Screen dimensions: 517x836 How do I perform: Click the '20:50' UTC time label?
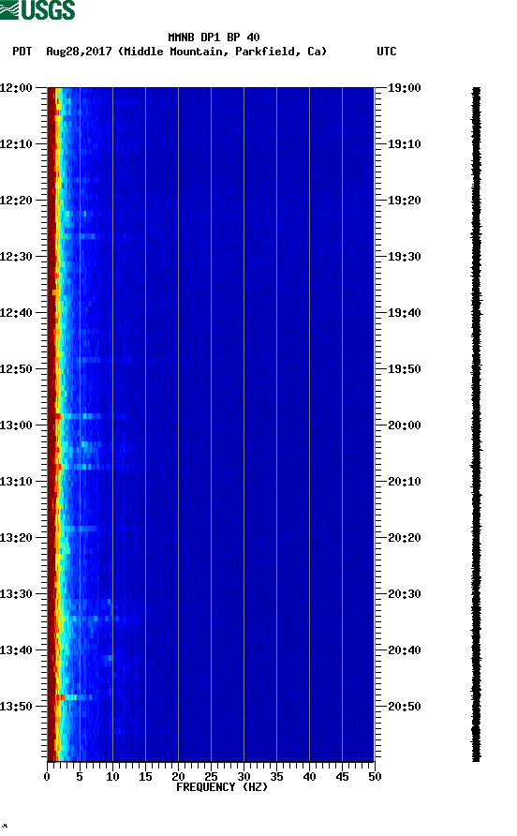(x=404, y=707)
